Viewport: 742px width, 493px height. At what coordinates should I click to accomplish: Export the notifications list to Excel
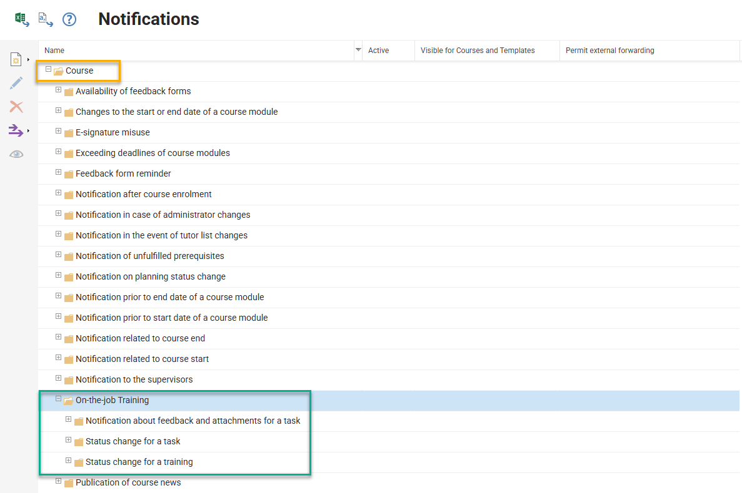click(21, 19)
